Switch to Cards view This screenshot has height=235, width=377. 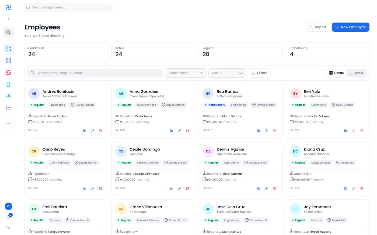pos(336,73)
